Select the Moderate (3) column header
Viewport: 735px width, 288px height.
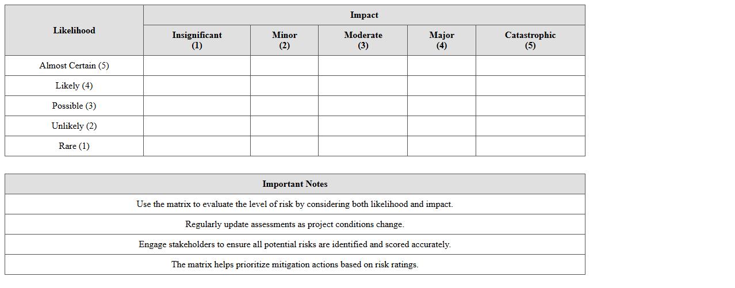(x=363, y=40)
